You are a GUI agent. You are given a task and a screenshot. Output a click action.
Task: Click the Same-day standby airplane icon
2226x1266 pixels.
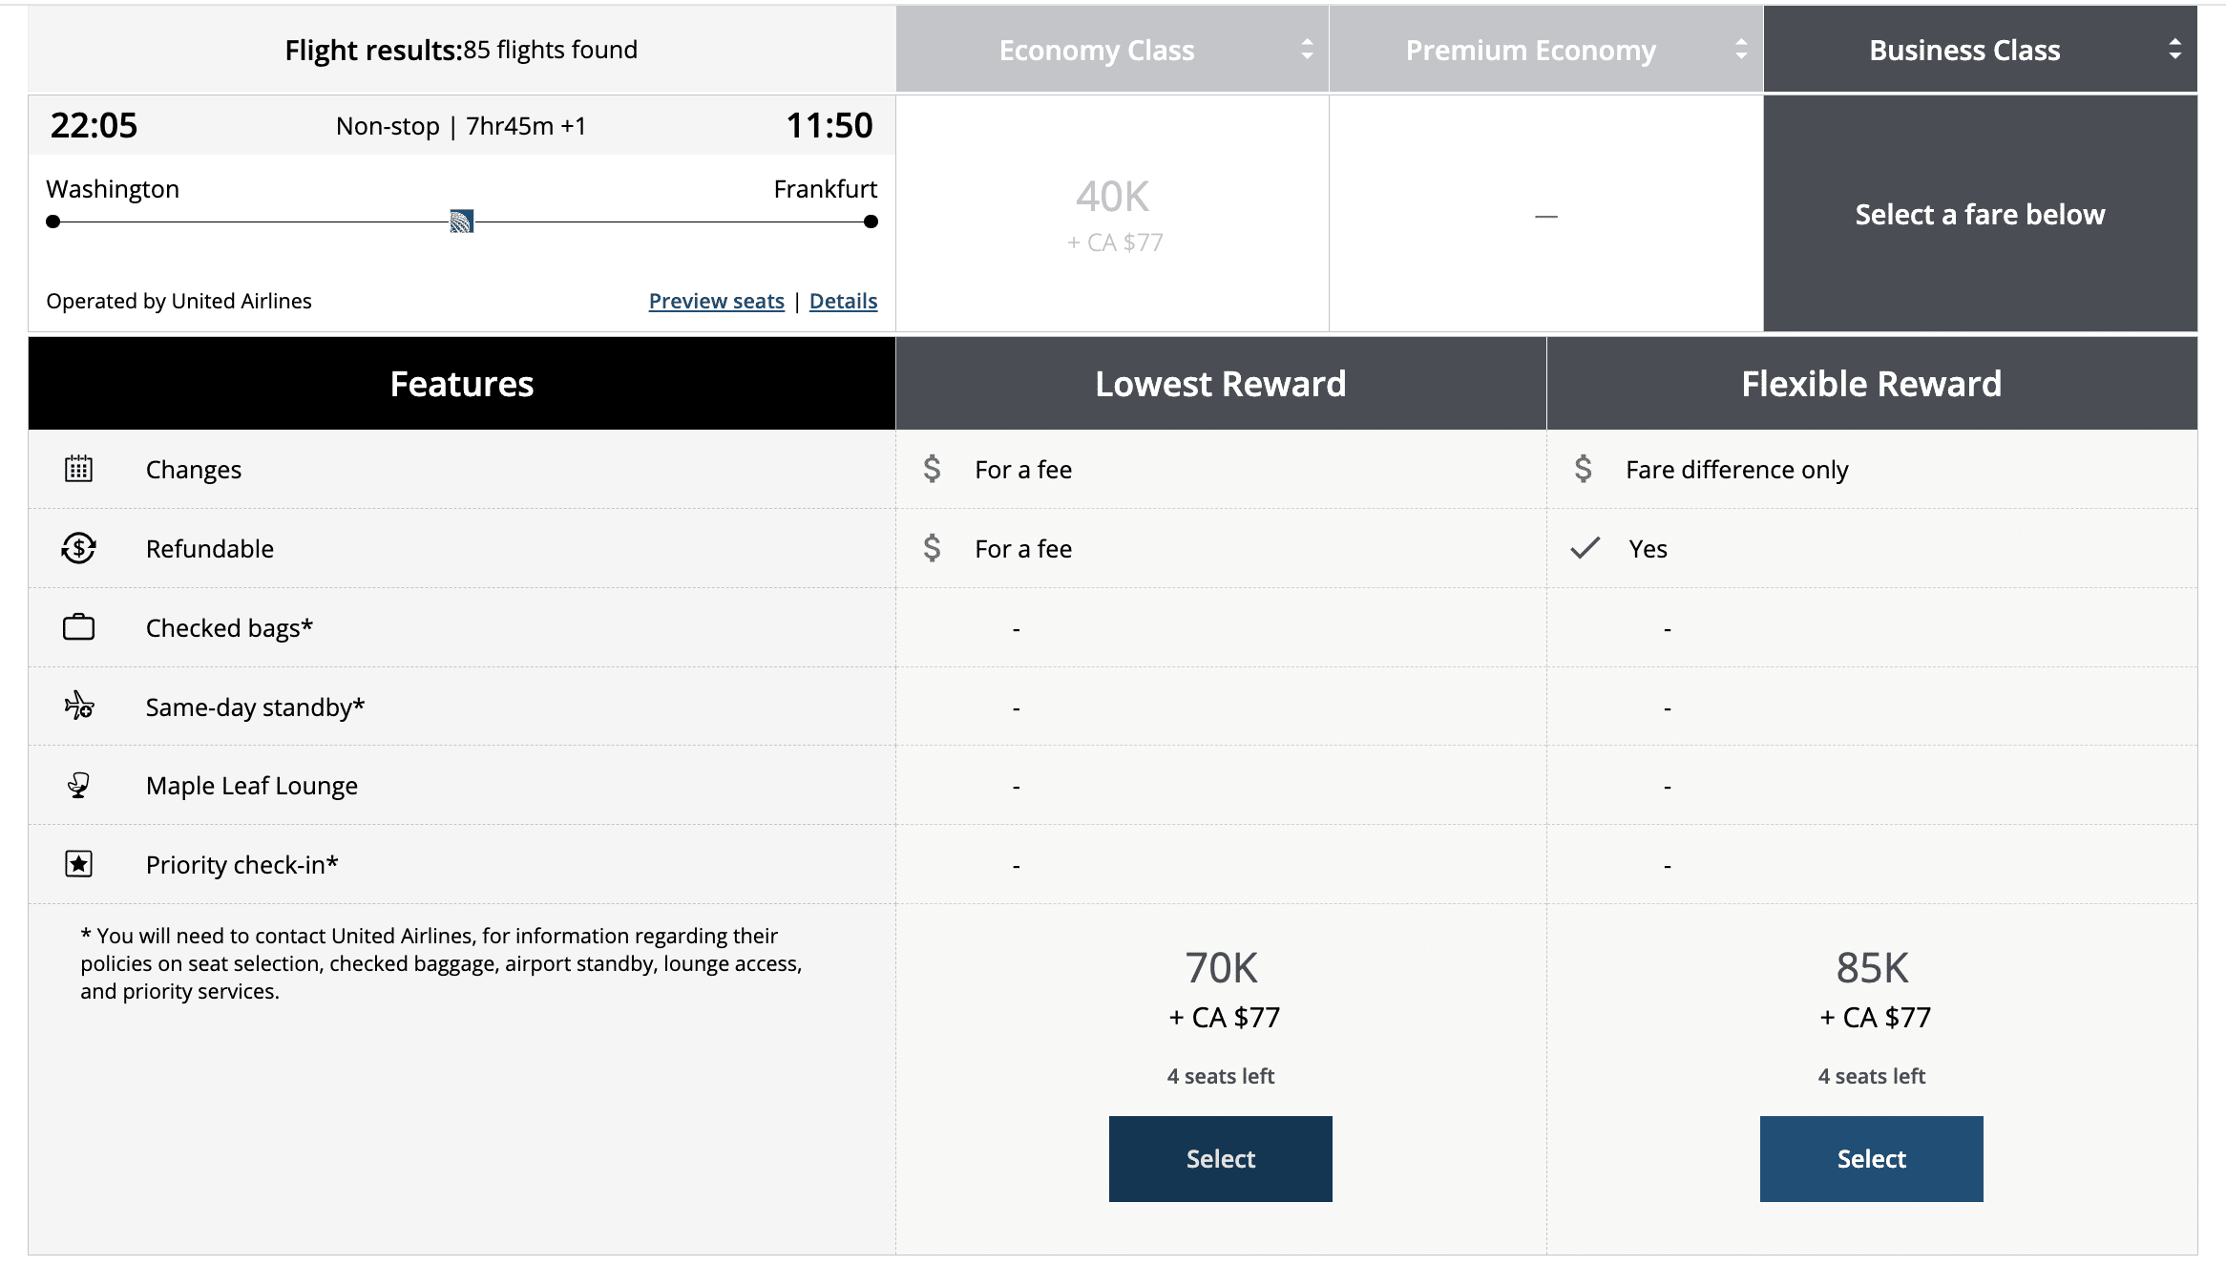[78, 707]
